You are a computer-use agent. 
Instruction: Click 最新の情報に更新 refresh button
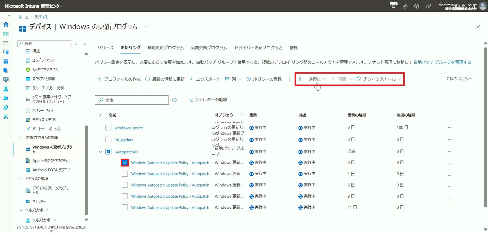coord(165,79)
